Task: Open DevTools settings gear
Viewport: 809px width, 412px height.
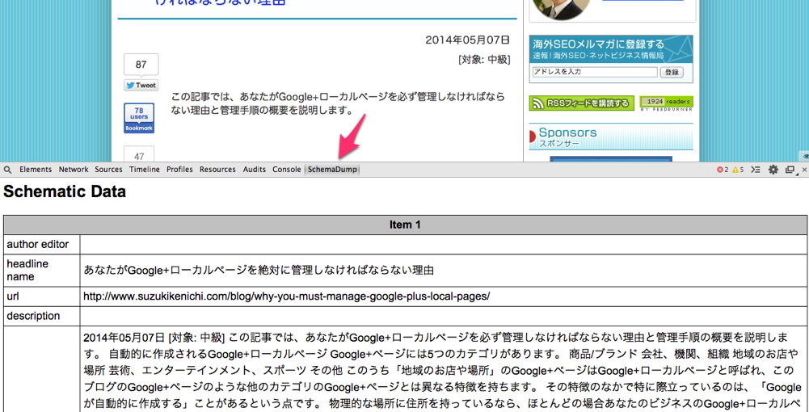Action: point(773,169)
